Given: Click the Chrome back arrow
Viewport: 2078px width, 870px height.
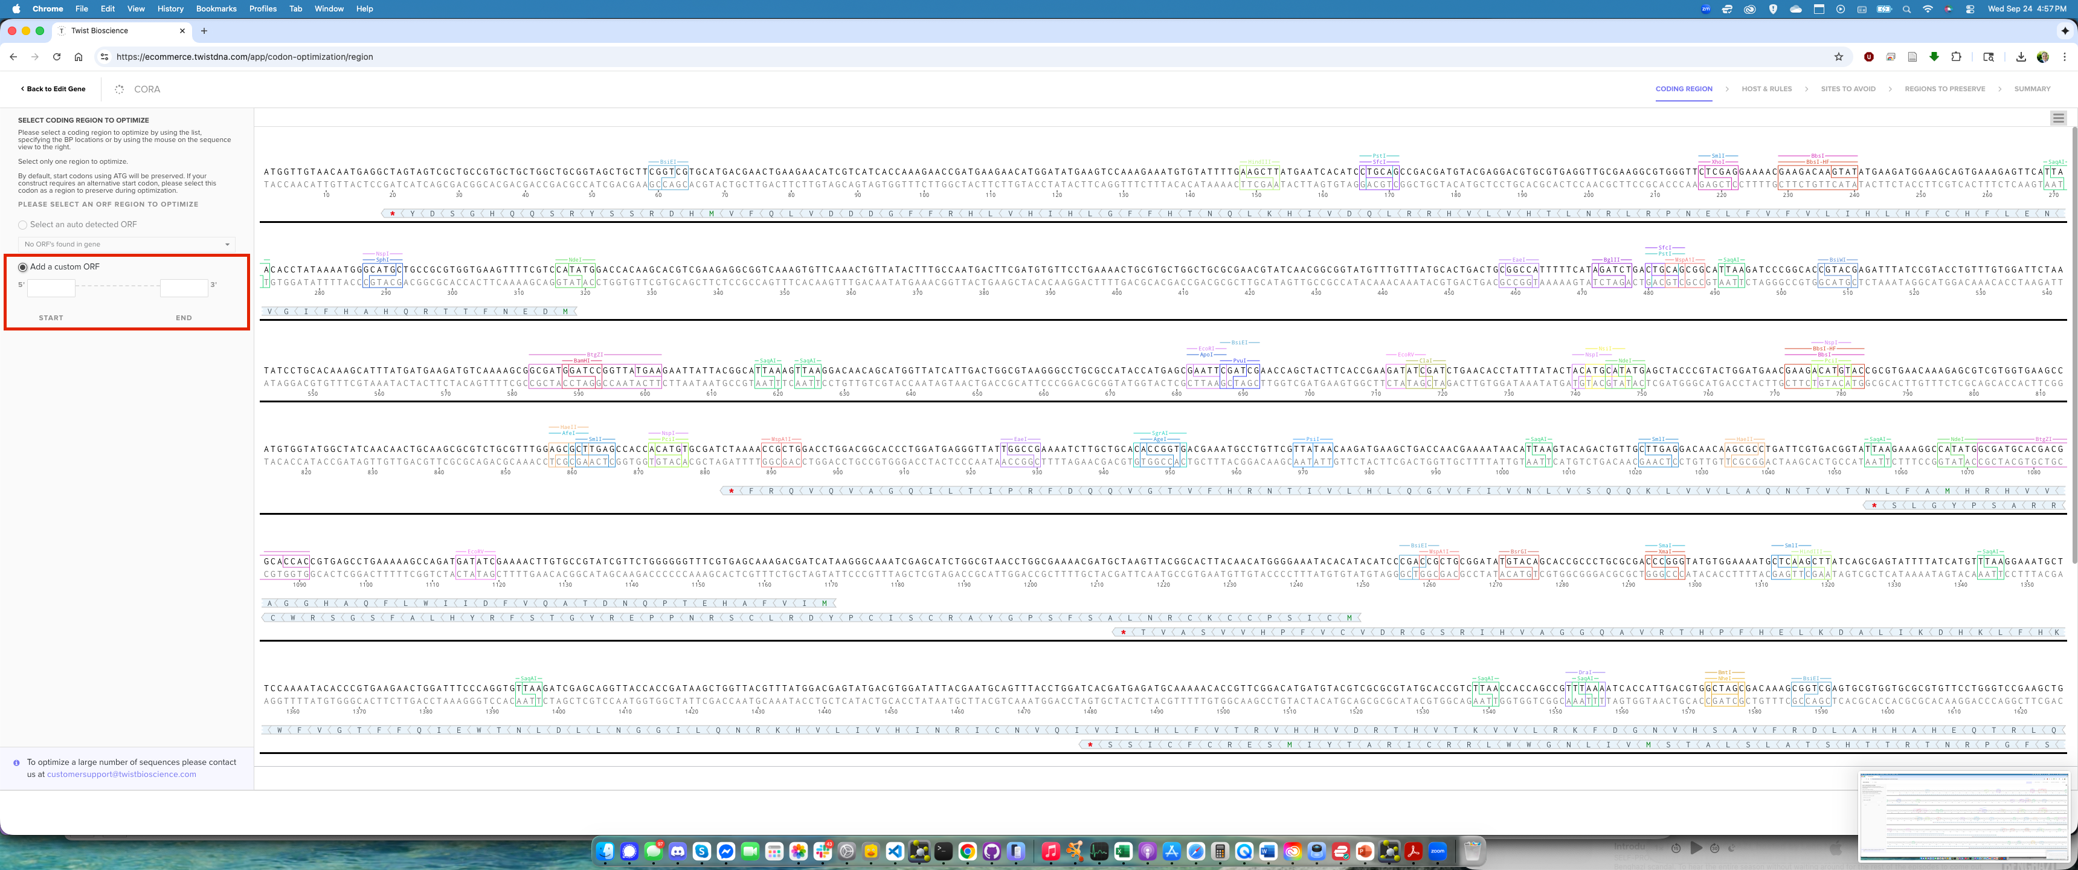Looking at the screenshot, I should 13,57.
